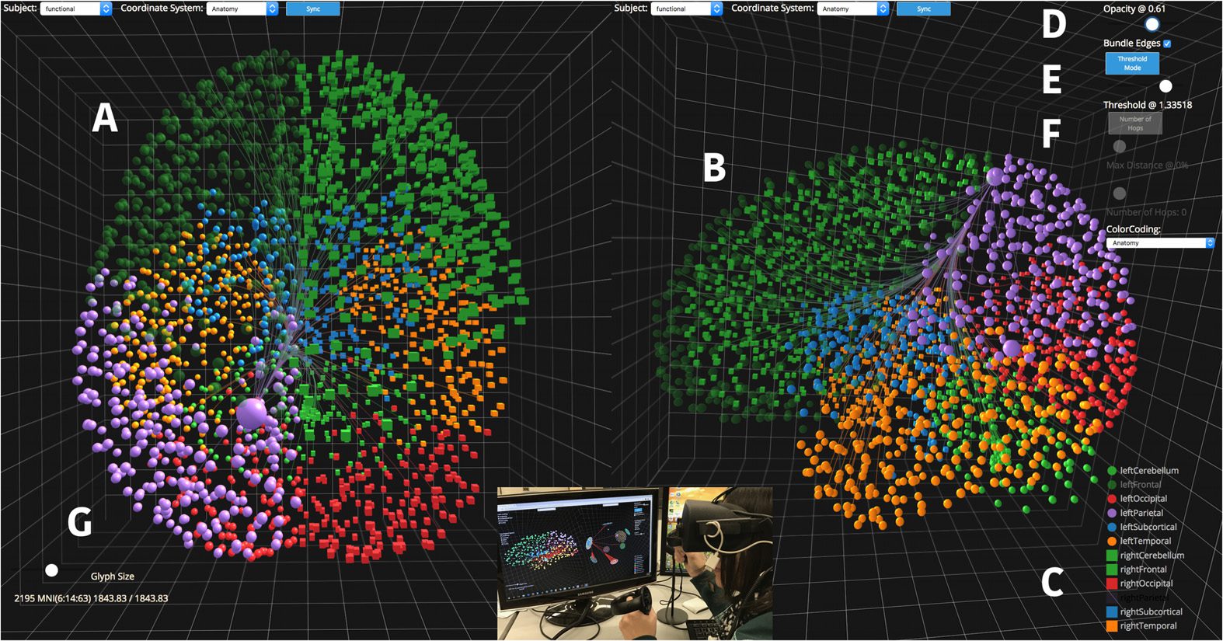Select the large purple root node atop right view
The width and height of the screenshot is (1223, 641).
tap(995, 176)
